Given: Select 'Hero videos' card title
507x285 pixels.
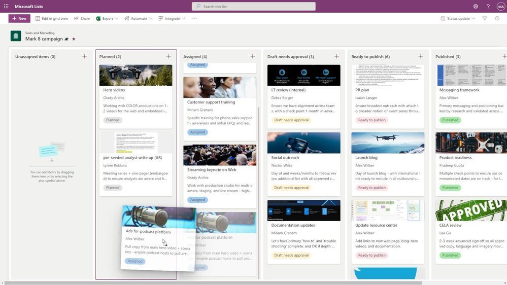Looking at the screenshot, I should pos(114,90).
